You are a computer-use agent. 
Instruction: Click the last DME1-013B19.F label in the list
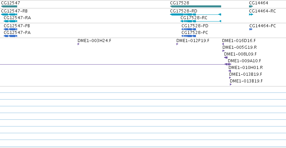click(x=246, y=81)
